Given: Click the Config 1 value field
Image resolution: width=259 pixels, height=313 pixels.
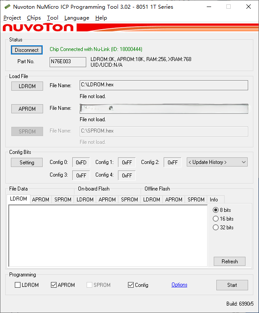Looking at the screenshot, I should [127, 163].
